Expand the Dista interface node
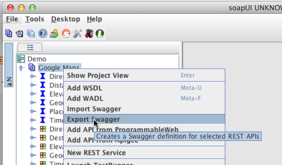 click(32, 85)
